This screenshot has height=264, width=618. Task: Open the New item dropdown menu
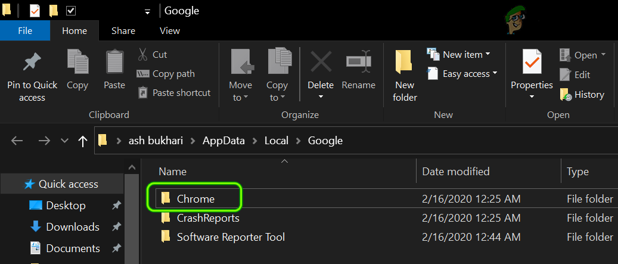coord(459,55)
